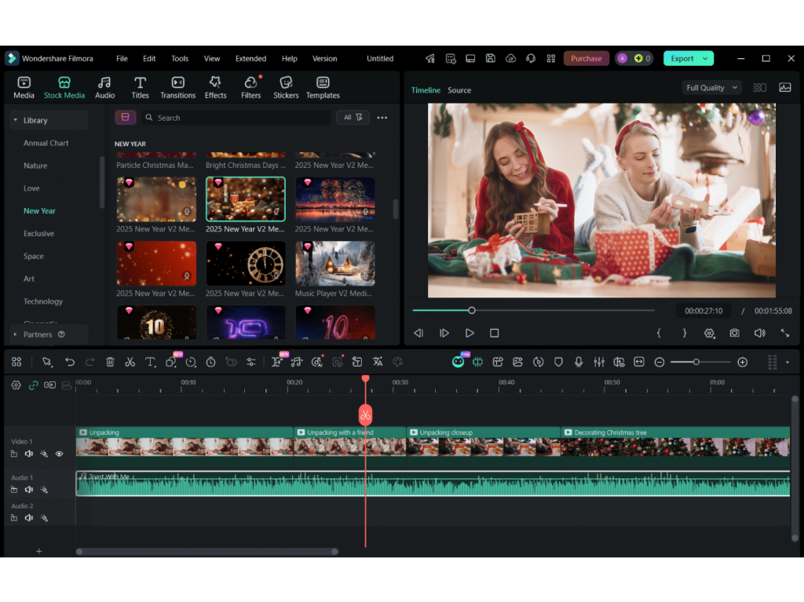The width and height of the screenshot is (804, 602).
Task: Select the scissors Split tool in timeline toolbar
Action: point(130,362)
